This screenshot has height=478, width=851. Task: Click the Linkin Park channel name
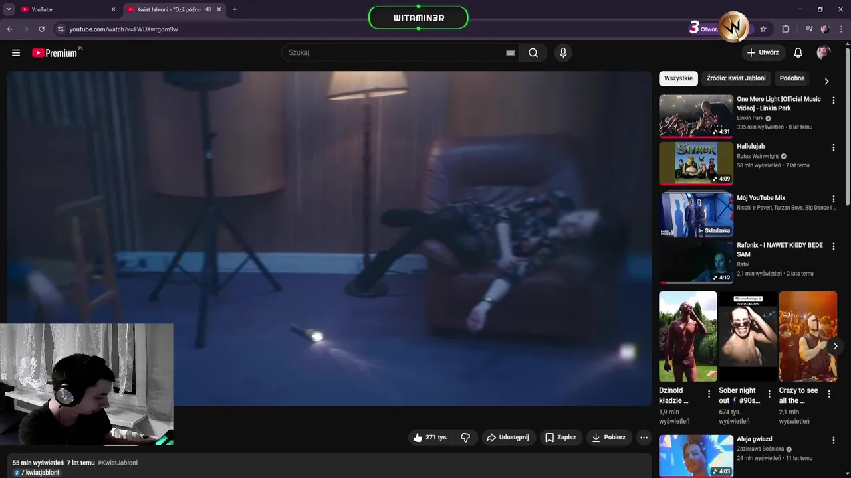click(750, 118)
